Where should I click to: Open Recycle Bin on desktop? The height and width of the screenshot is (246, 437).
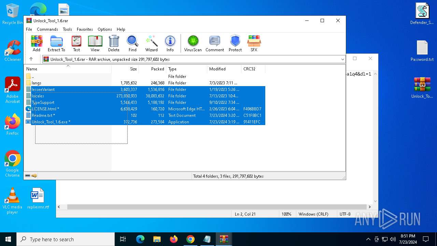pyautogui.click(x=12, y=14)
